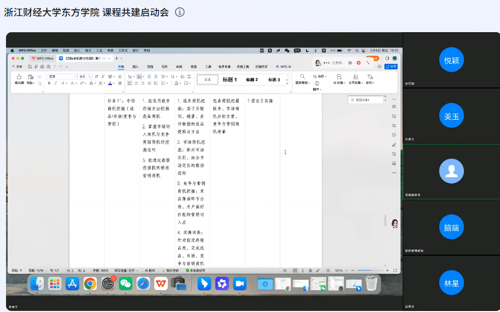Pause the recording in floating bar

click(350, 63)
